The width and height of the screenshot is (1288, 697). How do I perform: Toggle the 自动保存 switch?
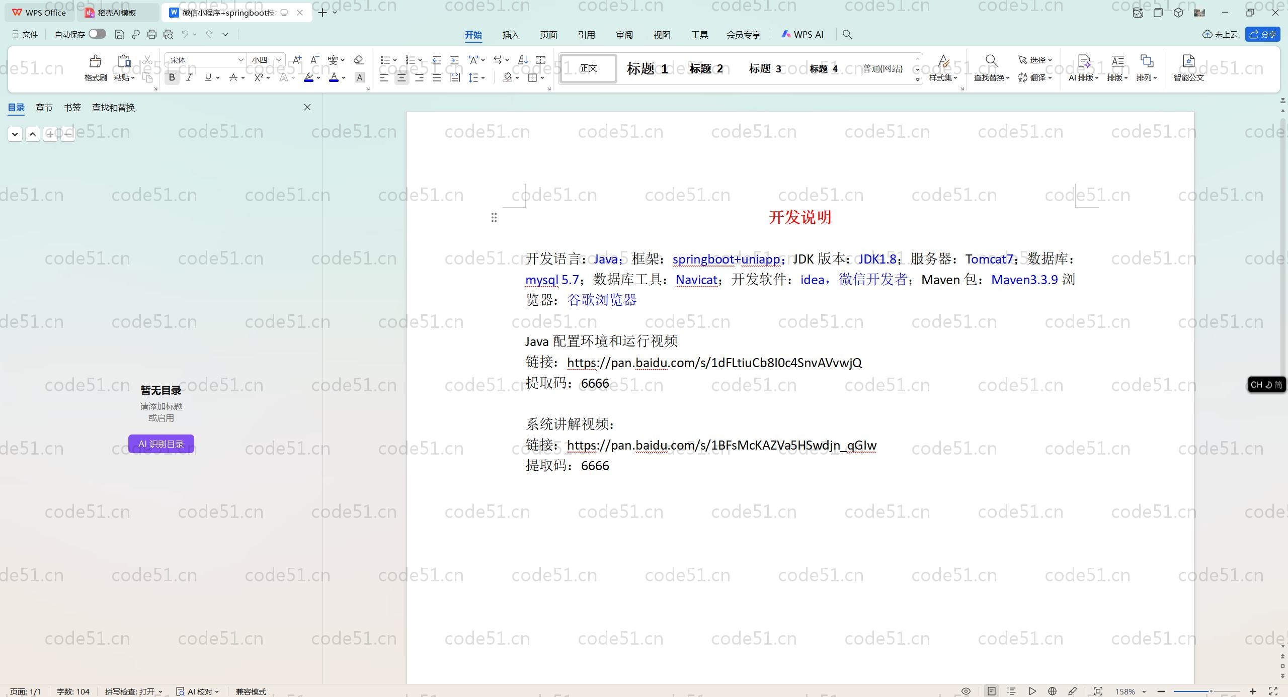pos(97,34)
